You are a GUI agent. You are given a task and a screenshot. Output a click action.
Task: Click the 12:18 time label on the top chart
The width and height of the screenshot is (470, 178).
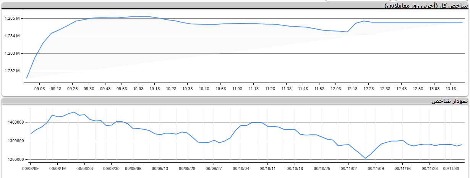352,89
